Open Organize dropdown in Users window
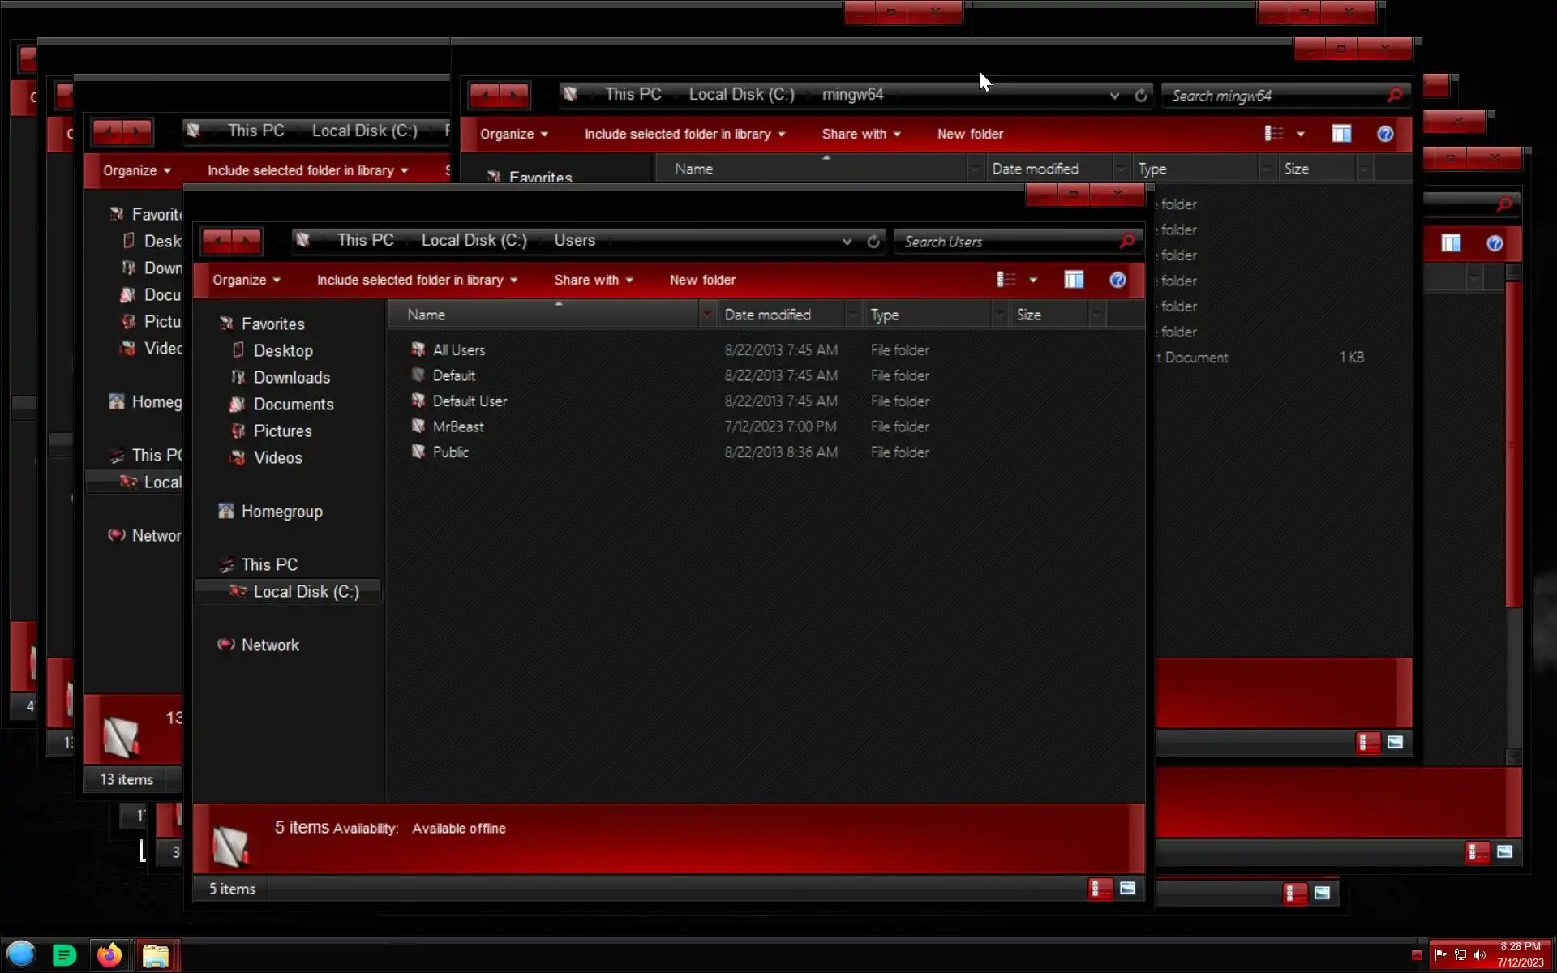The image size is (1557, 973). [x=246, y=280]
